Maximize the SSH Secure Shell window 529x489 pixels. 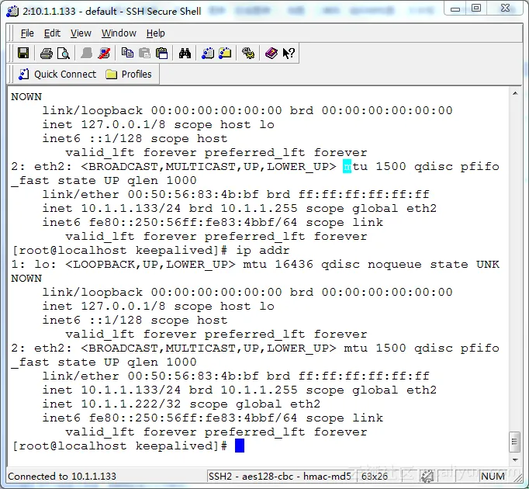tap(476, 9)
